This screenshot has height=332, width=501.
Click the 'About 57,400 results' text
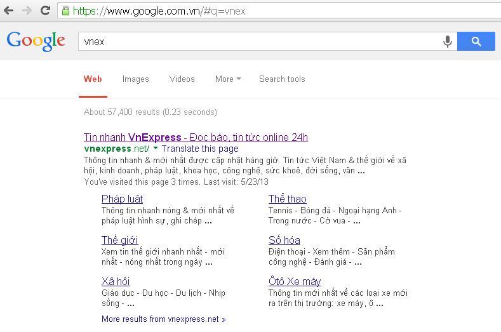(x=150, y=112)
